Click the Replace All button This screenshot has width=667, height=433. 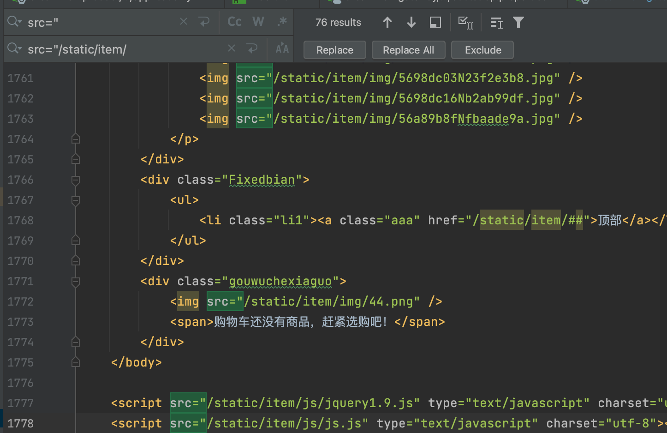[408, 50]
